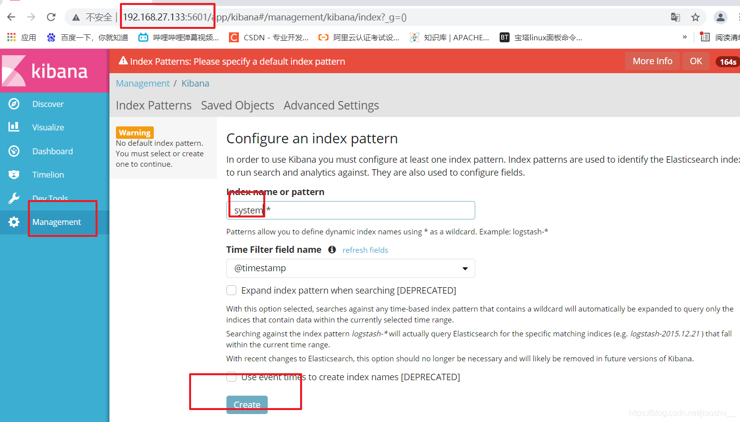Screen dimensions: 740x422
Task: Click the Dashboard gauge icon
Action: coord(14,151)
